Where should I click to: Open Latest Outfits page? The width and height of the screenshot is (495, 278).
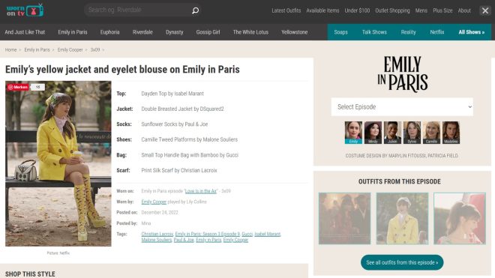(286, 10)
